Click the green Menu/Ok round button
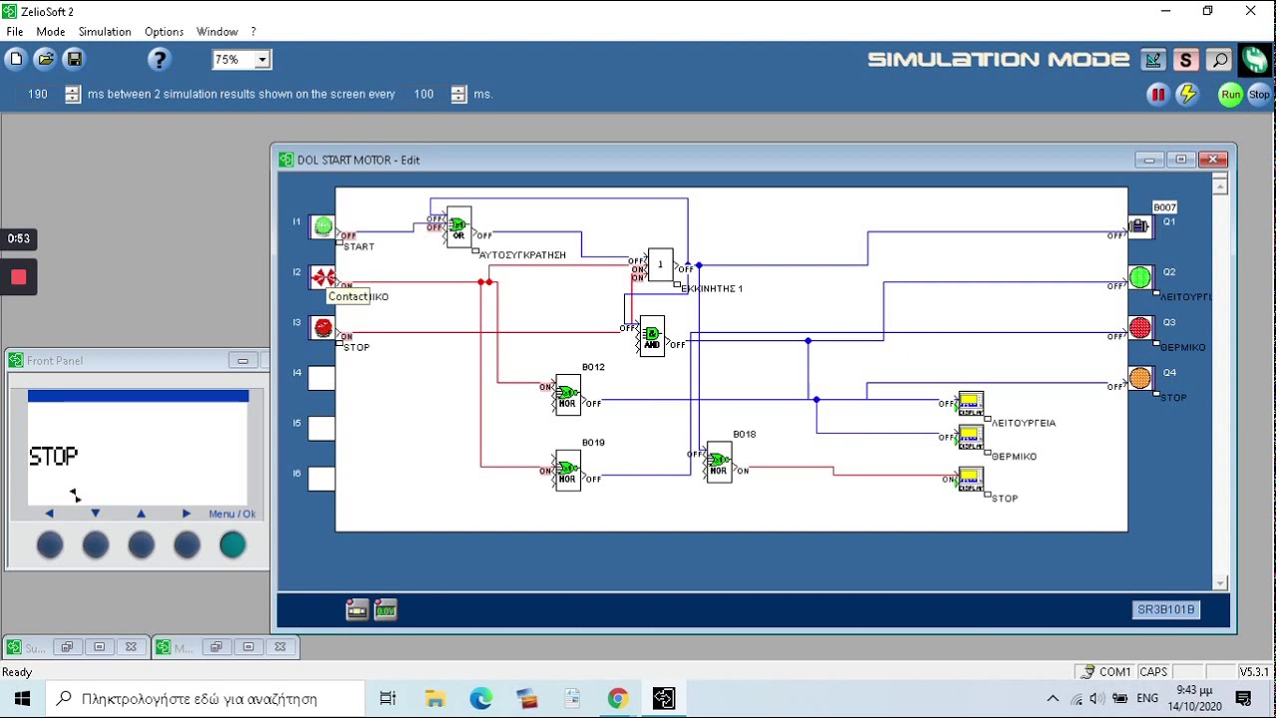The image size is (1276, 718). pyautogui.click(x=232, y=544)
